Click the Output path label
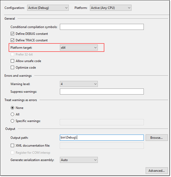The width and height of the screenshot is (171, 177). pyautogui.click(x=19, y=138)
